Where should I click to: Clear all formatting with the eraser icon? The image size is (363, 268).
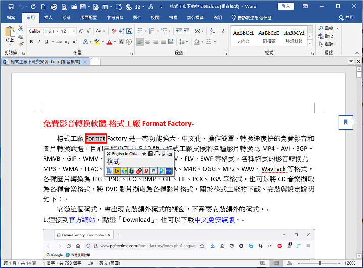click(x=114, y=31)
